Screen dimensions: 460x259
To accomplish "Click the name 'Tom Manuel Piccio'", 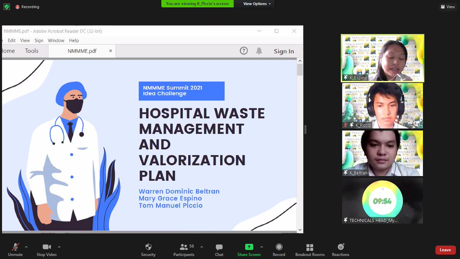I will [x=171, y=206].
